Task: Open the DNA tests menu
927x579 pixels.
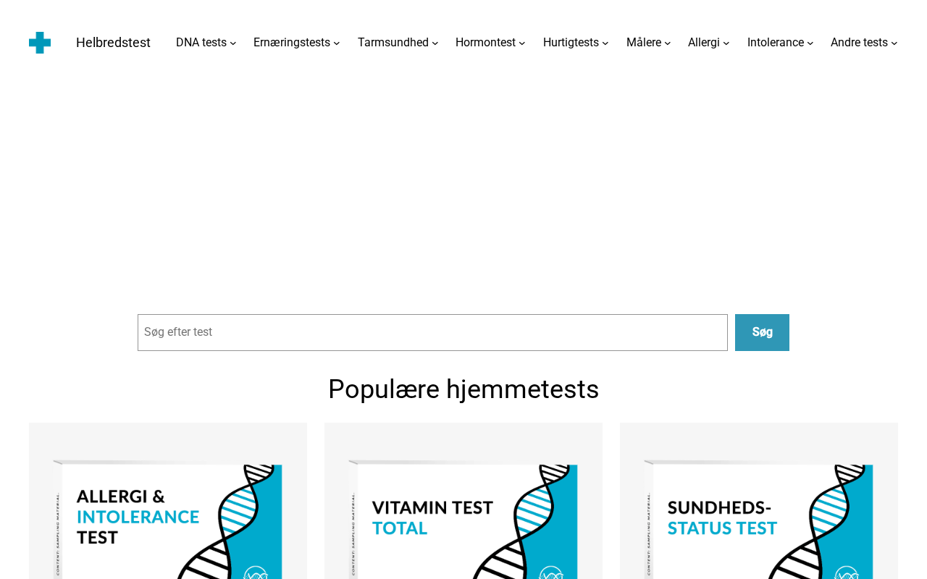Action: click(201, 43)
